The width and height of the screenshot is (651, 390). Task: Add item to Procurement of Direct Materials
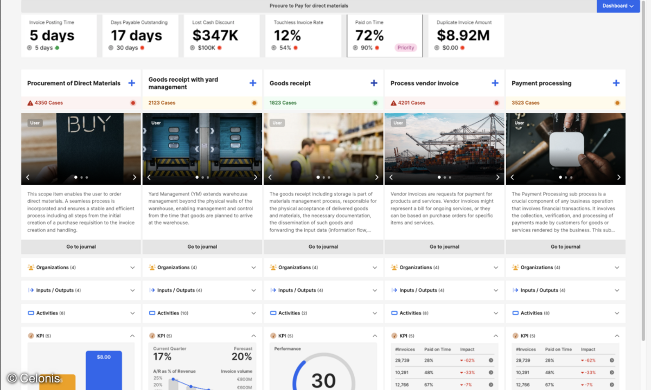131,83
